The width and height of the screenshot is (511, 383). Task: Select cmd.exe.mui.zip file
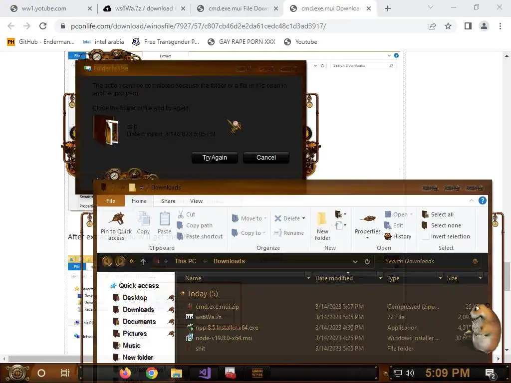(x=217, y=307)
